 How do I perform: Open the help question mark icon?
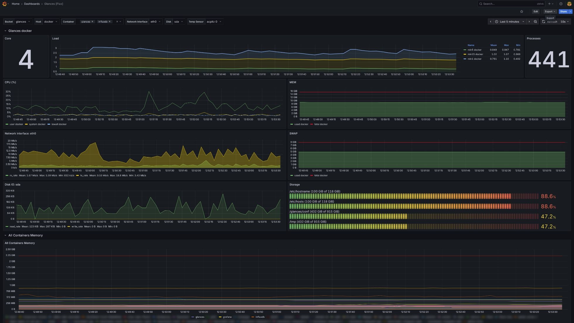[561, 4]
